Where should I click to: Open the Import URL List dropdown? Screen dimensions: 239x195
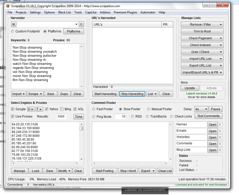[x=202, y=59]
